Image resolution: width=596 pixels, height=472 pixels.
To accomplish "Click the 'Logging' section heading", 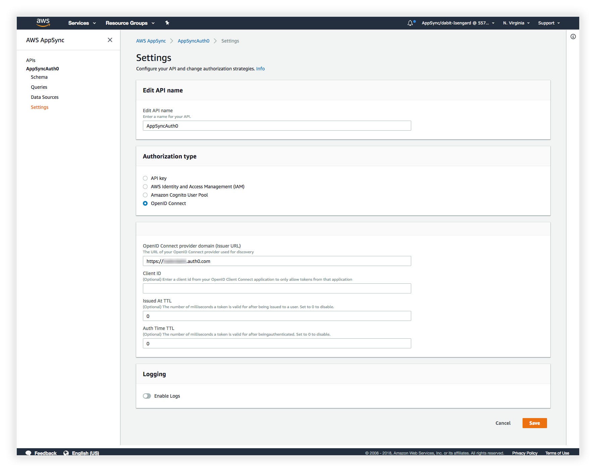I will tap(154, 374).
